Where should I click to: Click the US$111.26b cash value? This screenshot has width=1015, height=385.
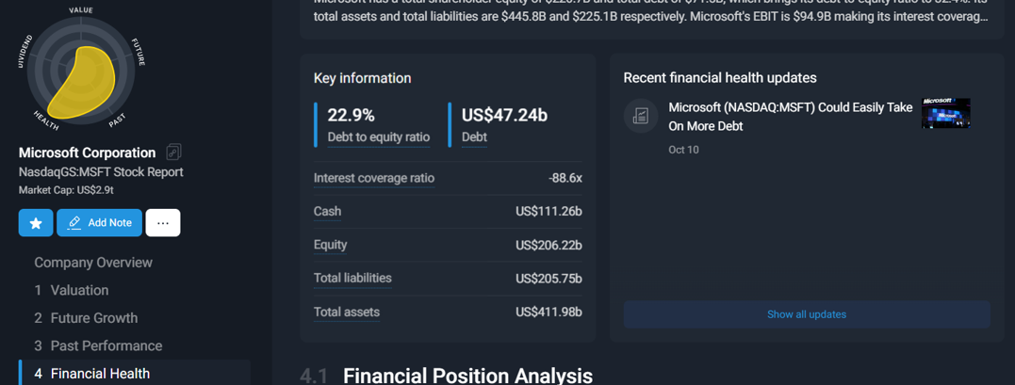[548, 212]
